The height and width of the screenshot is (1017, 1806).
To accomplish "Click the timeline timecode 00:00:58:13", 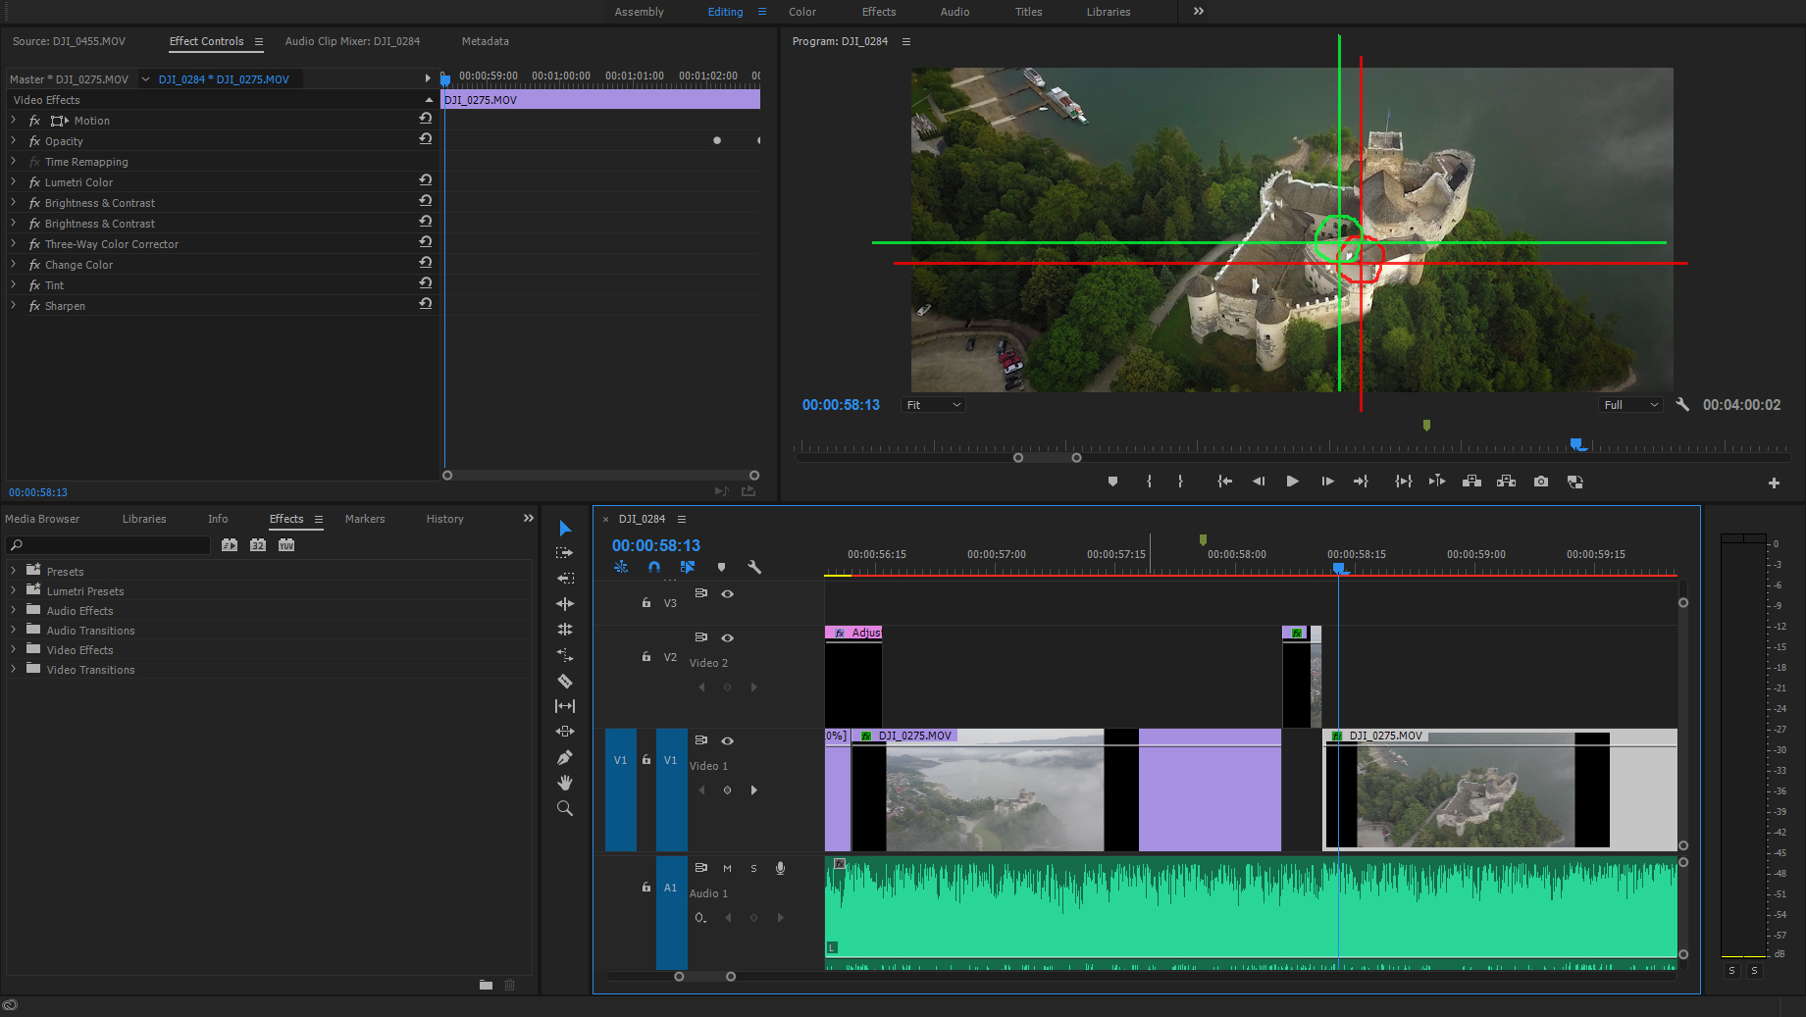I will (656, 545).
